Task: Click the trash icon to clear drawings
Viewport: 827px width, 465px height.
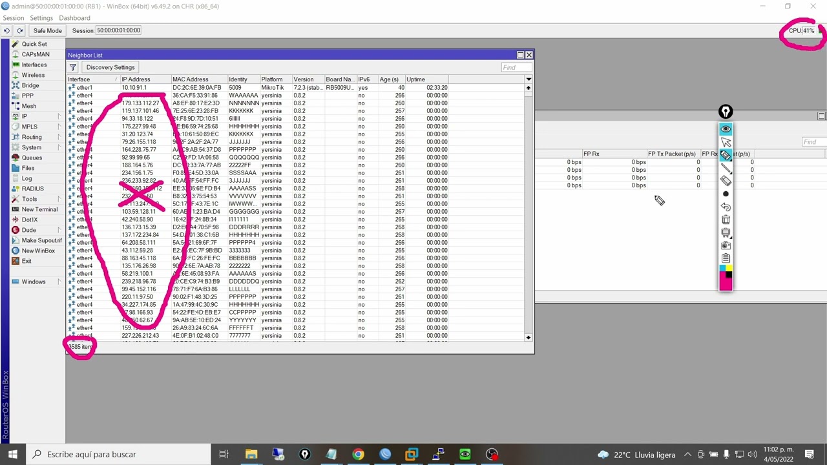Action: coord(726,220)
